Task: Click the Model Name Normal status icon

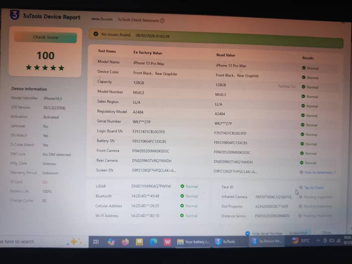Action: [304, 68]
